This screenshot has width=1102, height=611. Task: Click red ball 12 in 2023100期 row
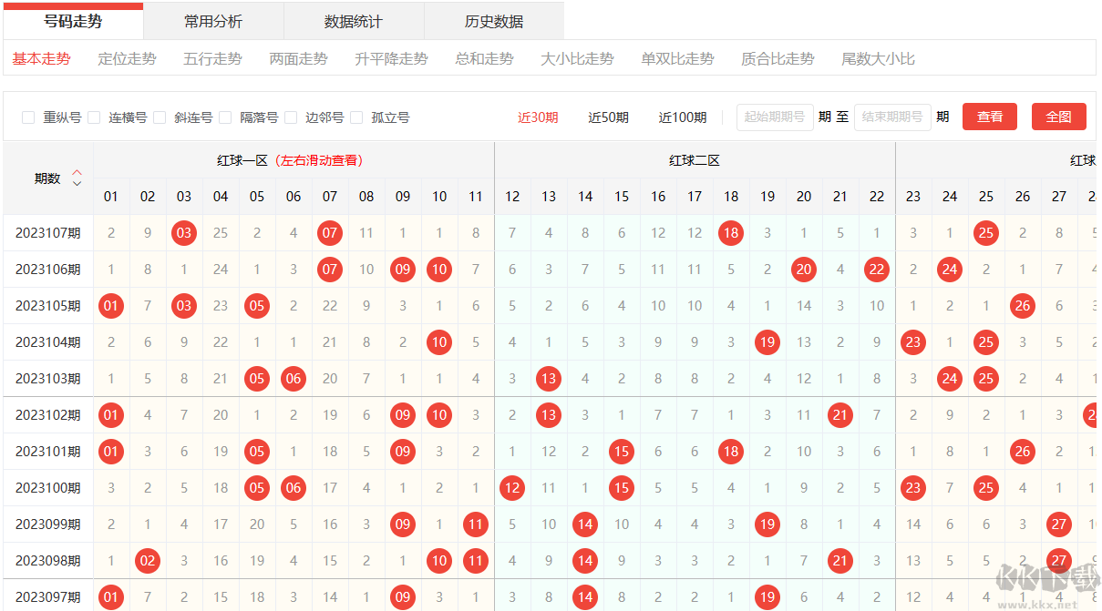[512, 488]
